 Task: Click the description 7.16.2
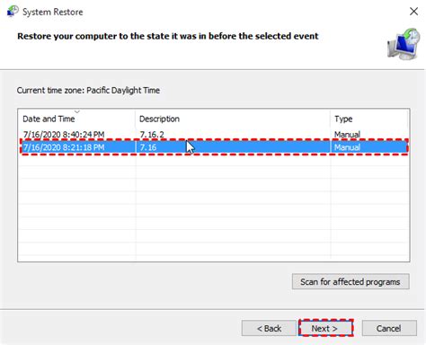[152, 135]
